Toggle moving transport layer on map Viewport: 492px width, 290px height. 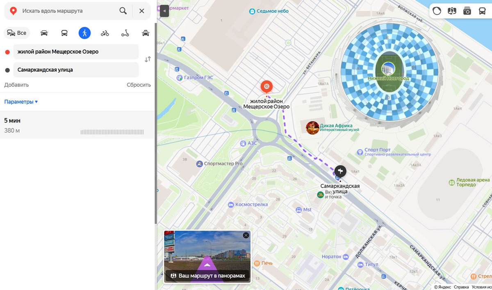482,11
